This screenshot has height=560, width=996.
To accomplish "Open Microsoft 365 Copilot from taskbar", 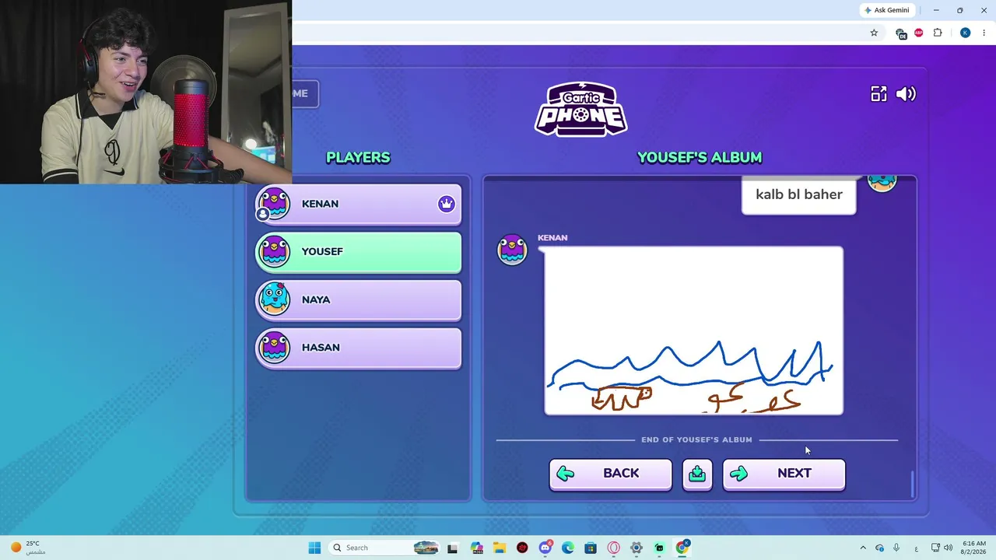I will click(476, 548).
